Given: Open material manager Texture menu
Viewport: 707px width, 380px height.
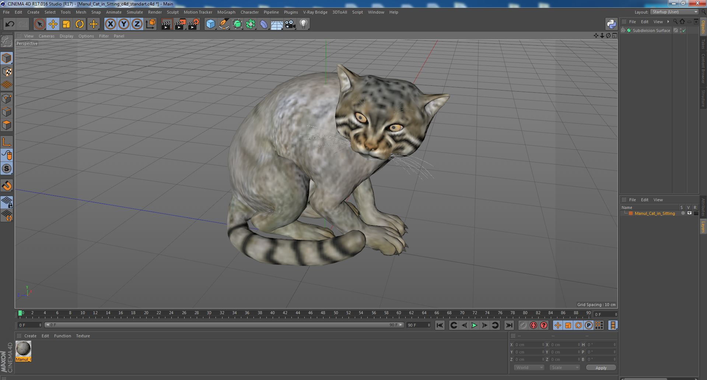Looking at the screenshot, I should pos(83,336).
